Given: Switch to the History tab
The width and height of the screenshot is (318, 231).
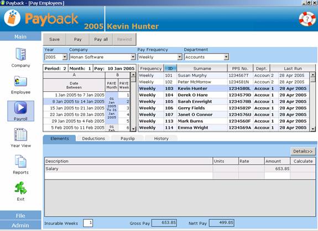Looking at the screenshot, I should coord(161,138).
